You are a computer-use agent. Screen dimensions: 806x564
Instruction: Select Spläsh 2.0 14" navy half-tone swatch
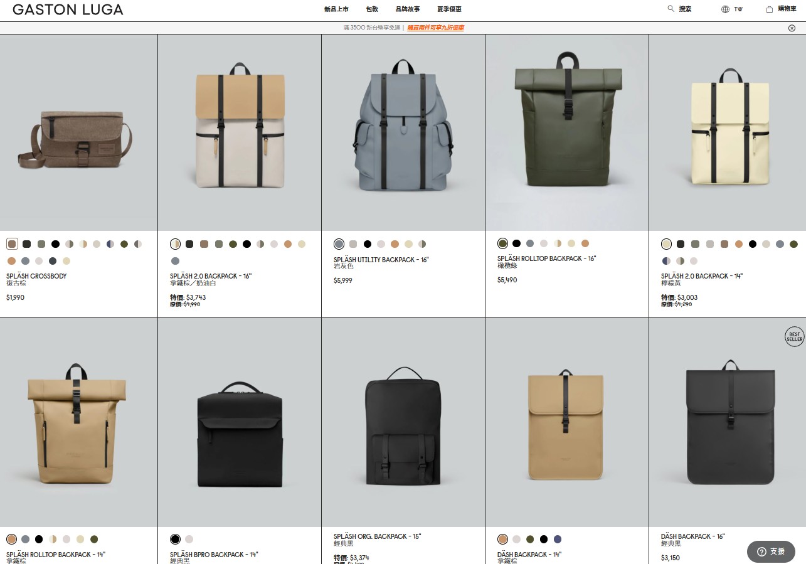tap(666, 261)
